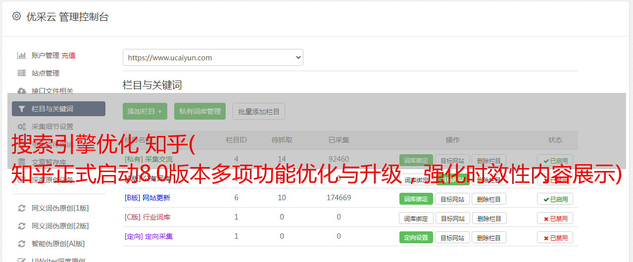
Task: Open the [B版] 网站更新 column link
Action: [x=147, y=198]
